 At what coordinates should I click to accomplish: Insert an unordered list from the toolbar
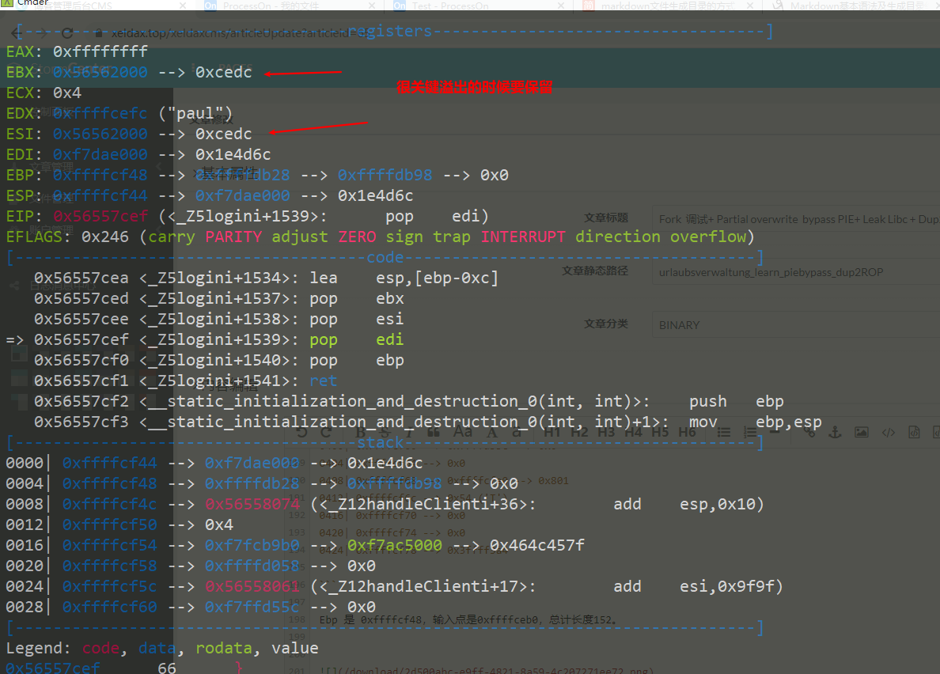click(724, 432)
